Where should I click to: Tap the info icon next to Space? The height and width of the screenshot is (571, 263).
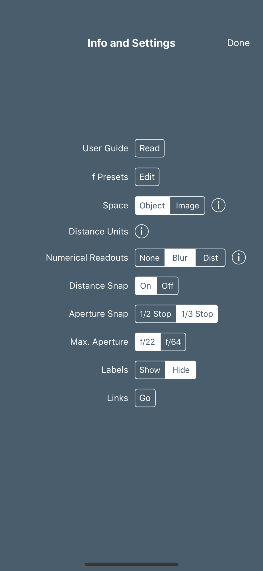click(x=218, y=205)
